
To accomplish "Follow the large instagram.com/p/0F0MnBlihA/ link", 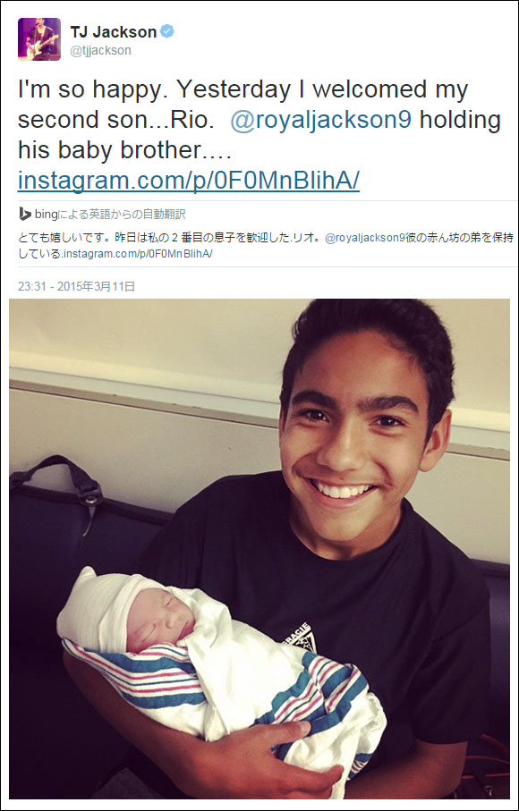I will (188, 181).
